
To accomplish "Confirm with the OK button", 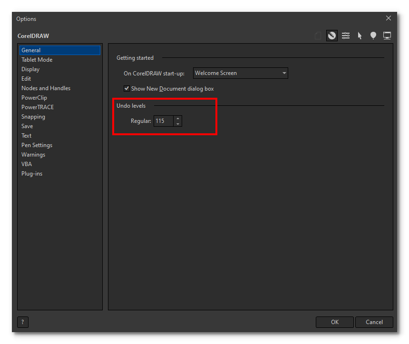I will [x=335, y=322].
